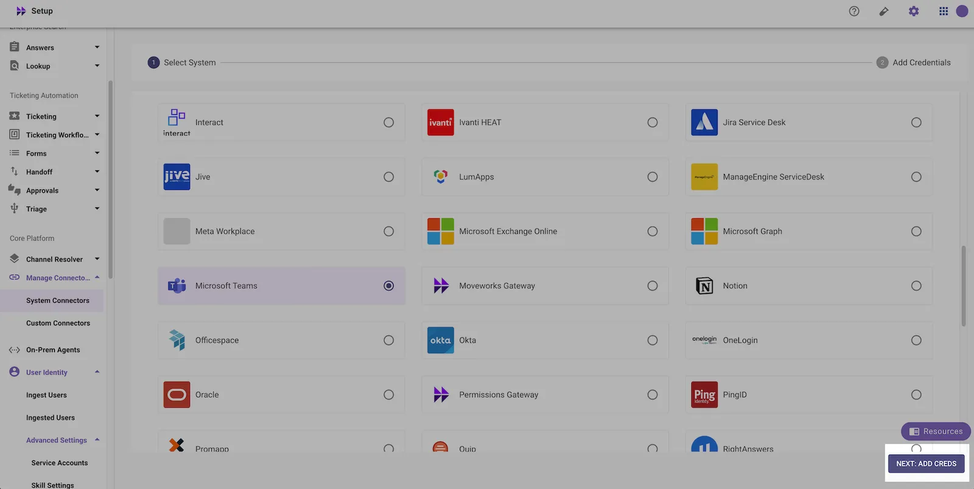
Task: Select the Permissions Gateway radio button
Action: tap(653, 395)
